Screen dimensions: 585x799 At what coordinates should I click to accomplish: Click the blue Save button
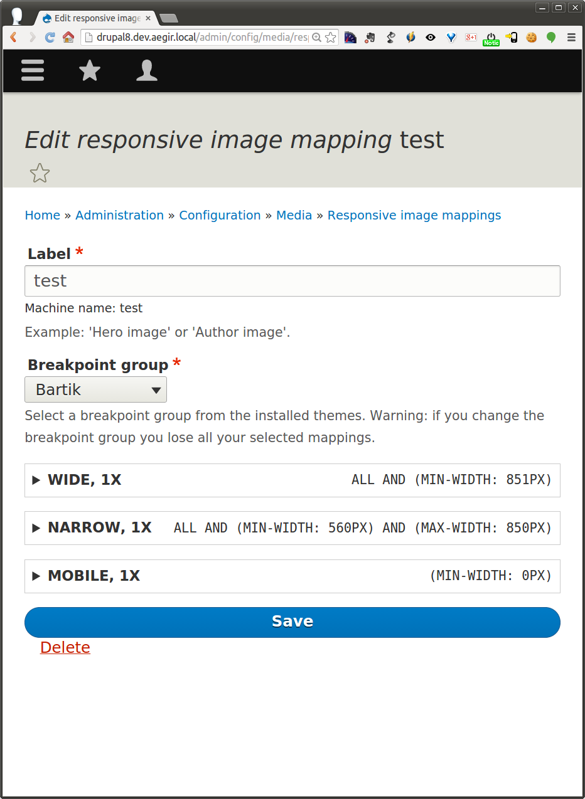[x=292, y=622]
